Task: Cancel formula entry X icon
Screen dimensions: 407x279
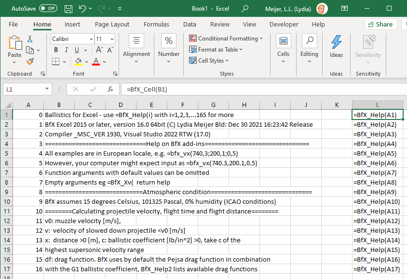Action: [x=76, y=90]
